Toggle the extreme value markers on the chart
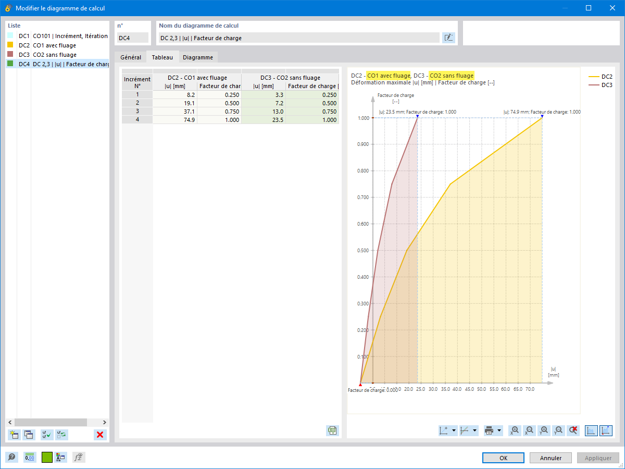The height and width of the screenshot is (469, 625). 606,430
